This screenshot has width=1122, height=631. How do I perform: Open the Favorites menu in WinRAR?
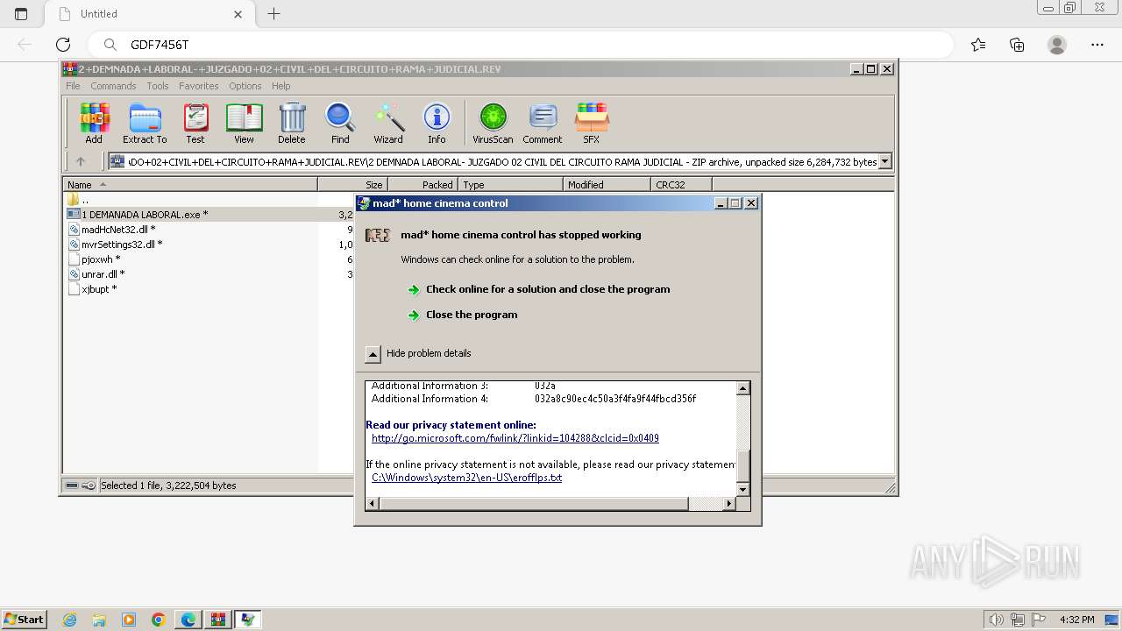(x=199, y=86)
